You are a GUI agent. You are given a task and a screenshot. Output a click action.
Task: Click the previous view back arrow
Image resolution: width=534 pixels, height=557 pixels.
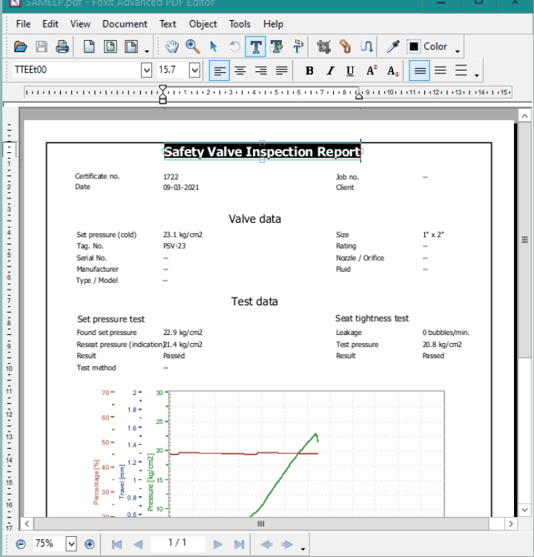(266, 544)
